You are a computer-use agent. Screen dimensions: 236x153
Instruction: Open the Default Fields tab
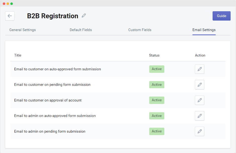81,30
